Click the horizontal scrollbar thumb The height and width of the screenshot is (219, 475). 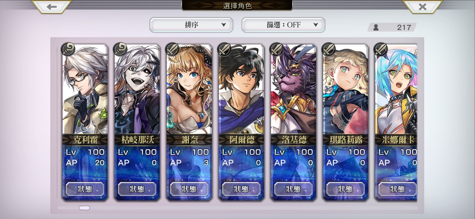[x=84, y=208]
